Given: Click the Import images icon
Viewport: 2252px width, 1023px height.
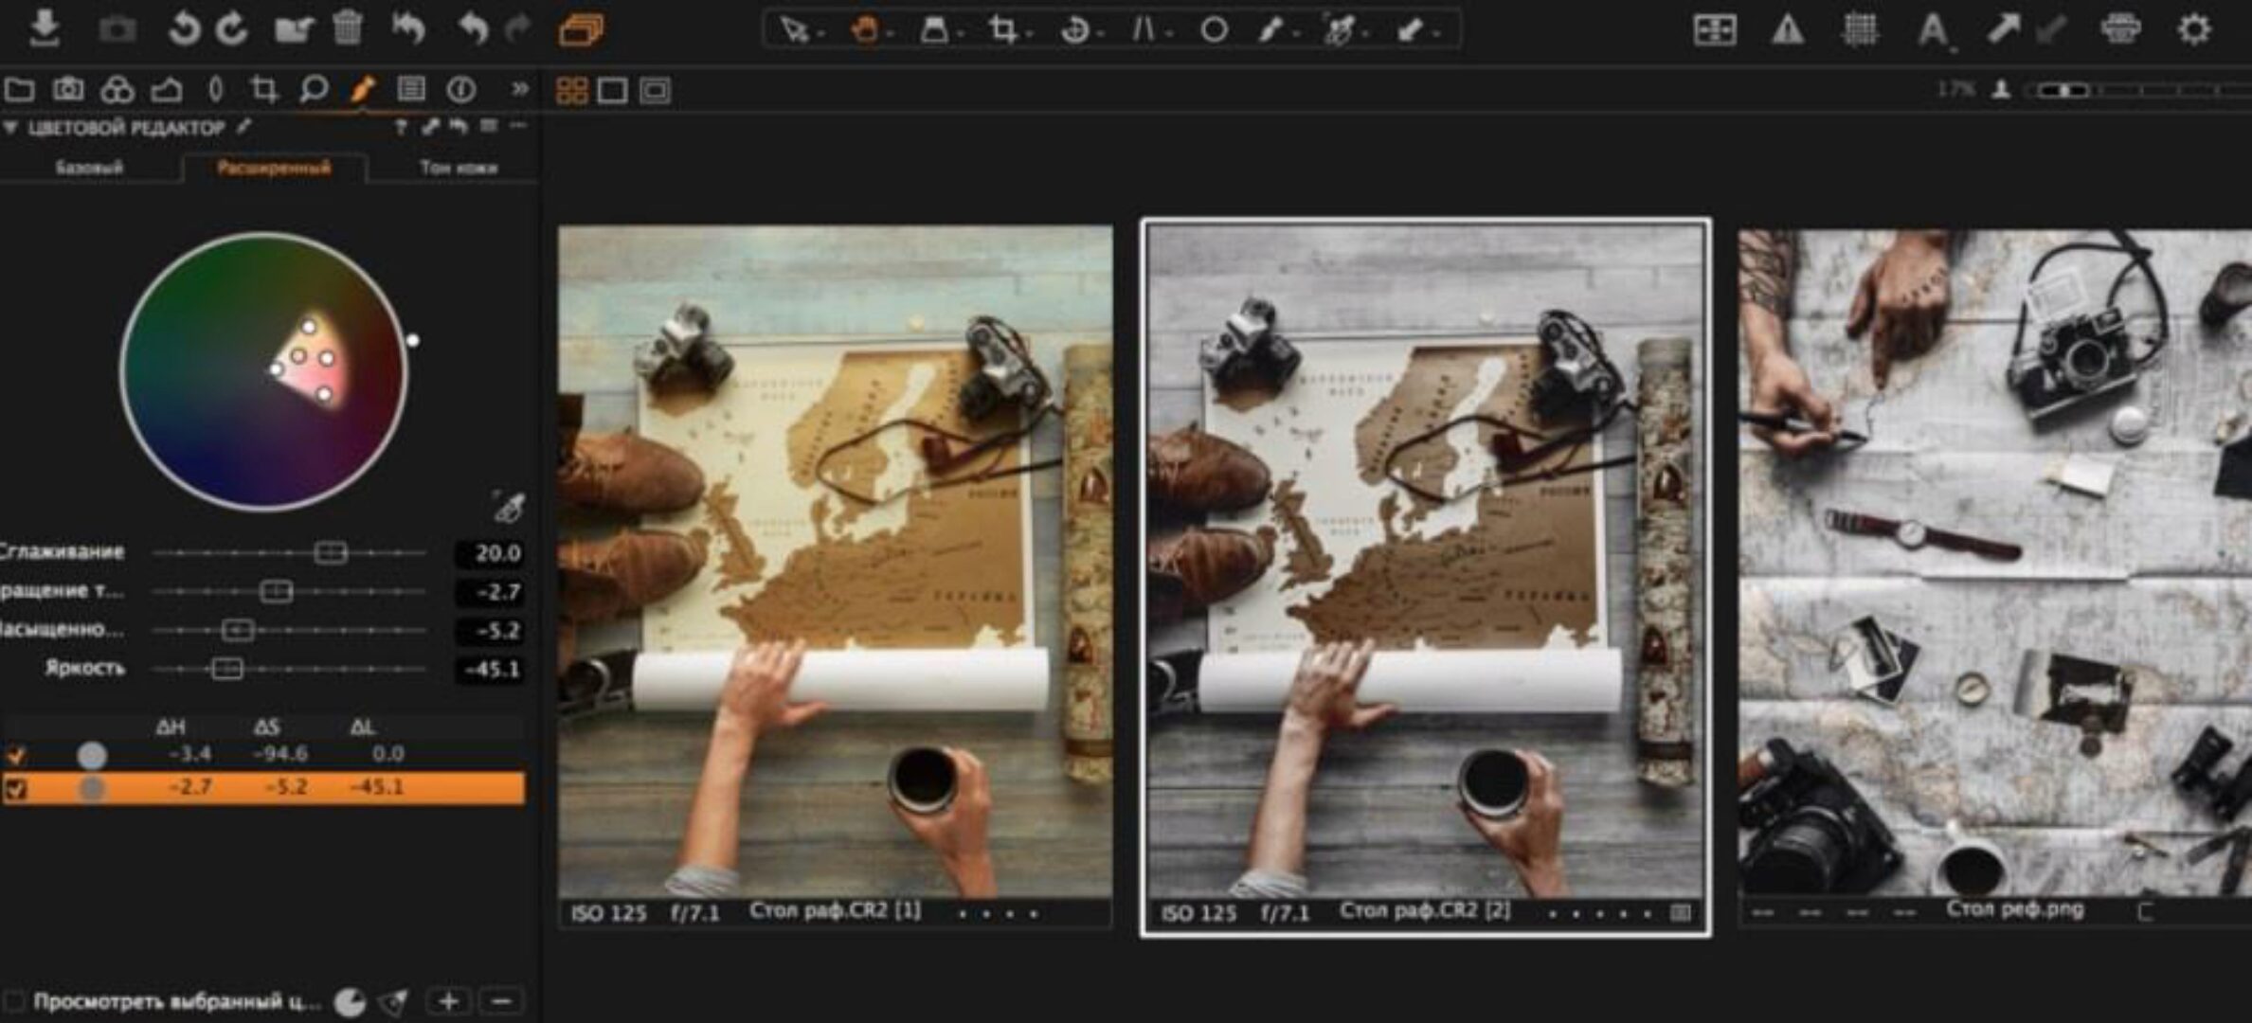Looking at the screenshot, I should click(x=45, y=28).
